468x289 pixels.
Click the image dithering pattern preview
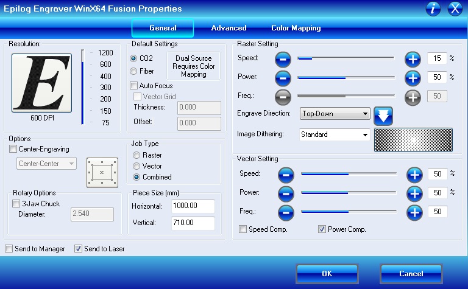(413, 140)
